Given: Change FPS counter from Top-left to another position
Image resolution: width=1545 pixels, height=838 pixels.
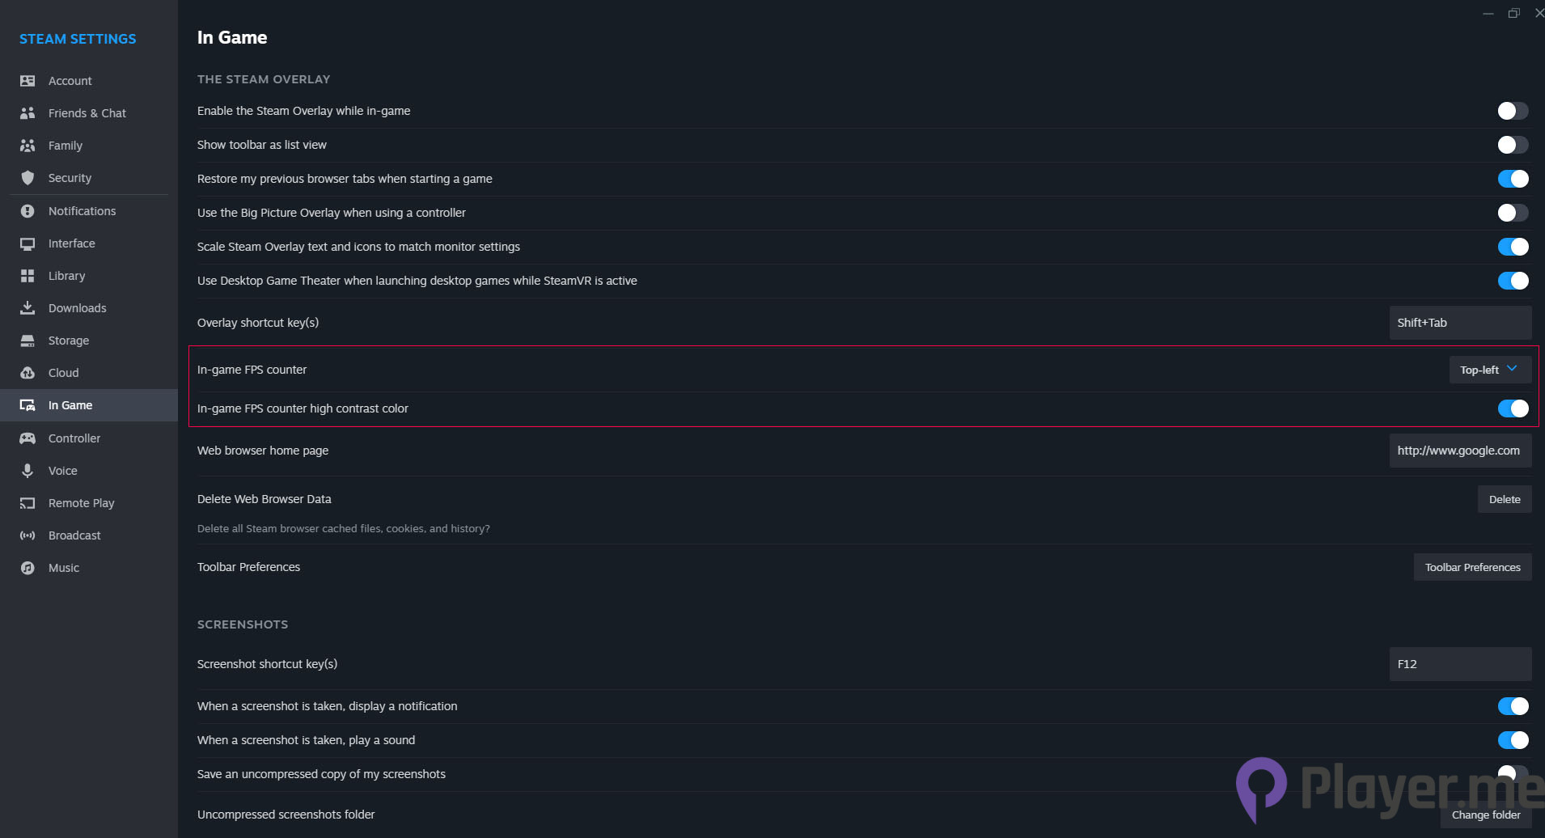Looking at the screenshot, I should click(x=1488, y=369).
